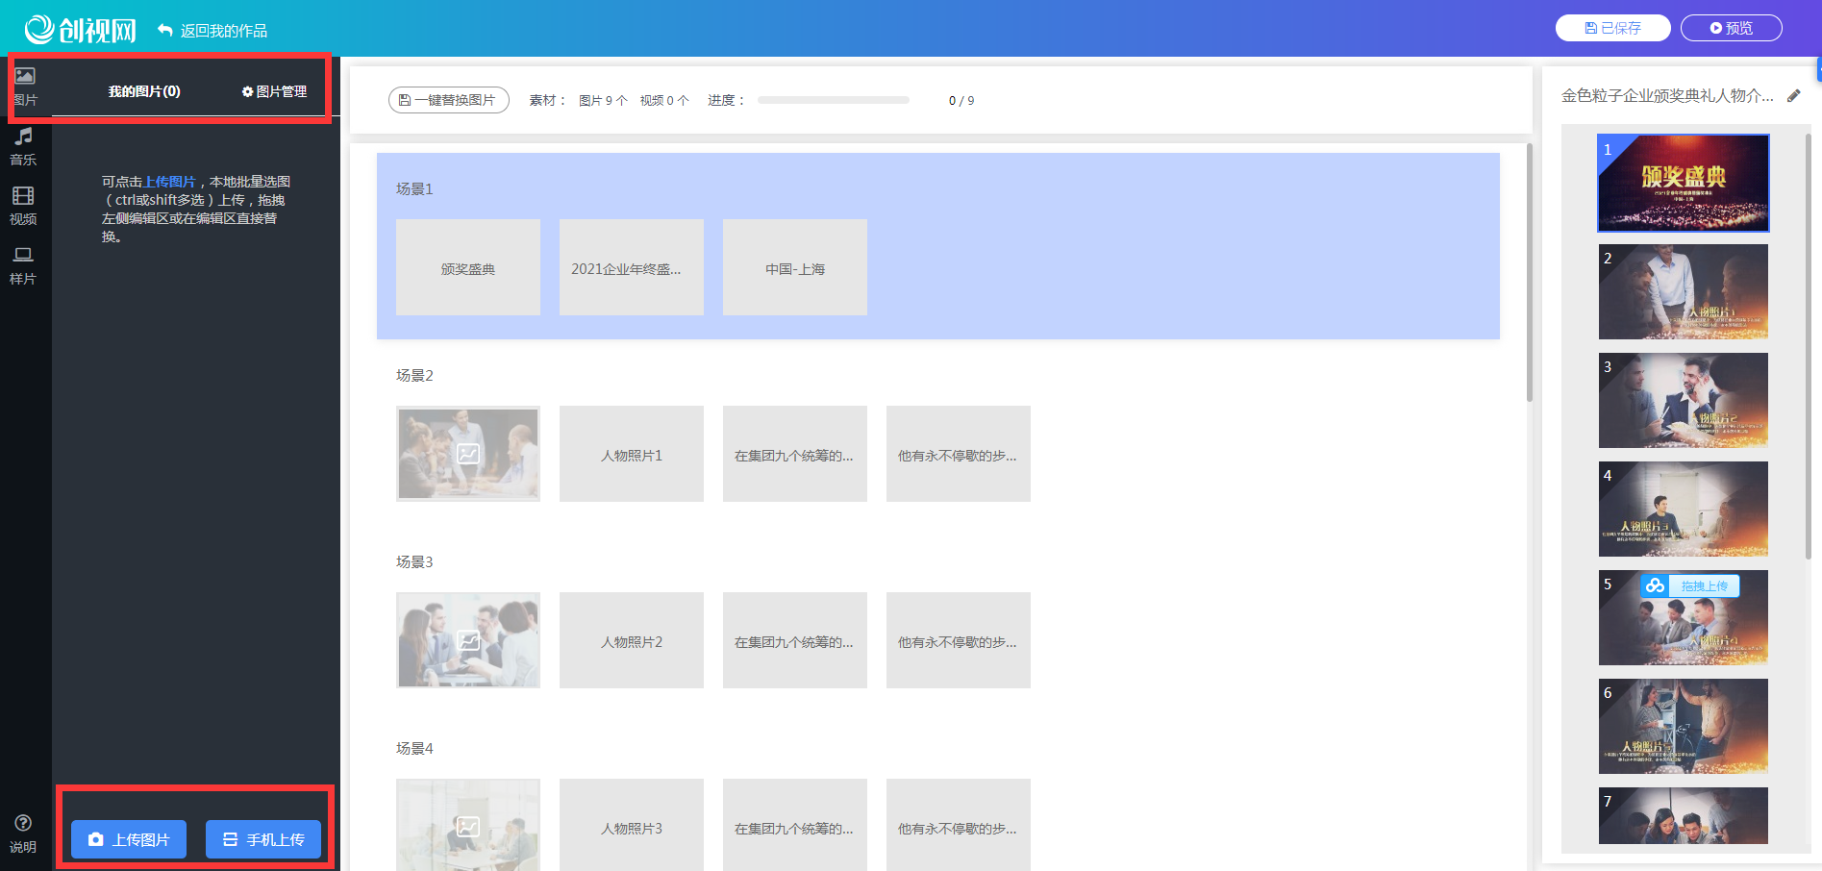
Task: Open the 样片 sidebar panel
Action: [x=23, y=266]
